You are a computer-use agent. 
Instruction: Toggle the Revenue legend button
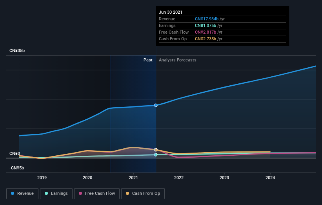coord(22,194)
